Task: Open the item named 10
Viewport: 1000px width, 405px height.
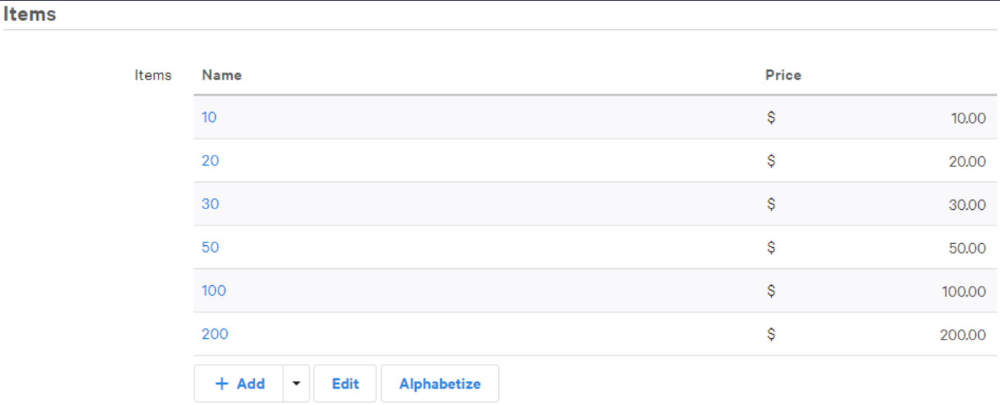Action: pyautogui.click(x=209, y=118)
